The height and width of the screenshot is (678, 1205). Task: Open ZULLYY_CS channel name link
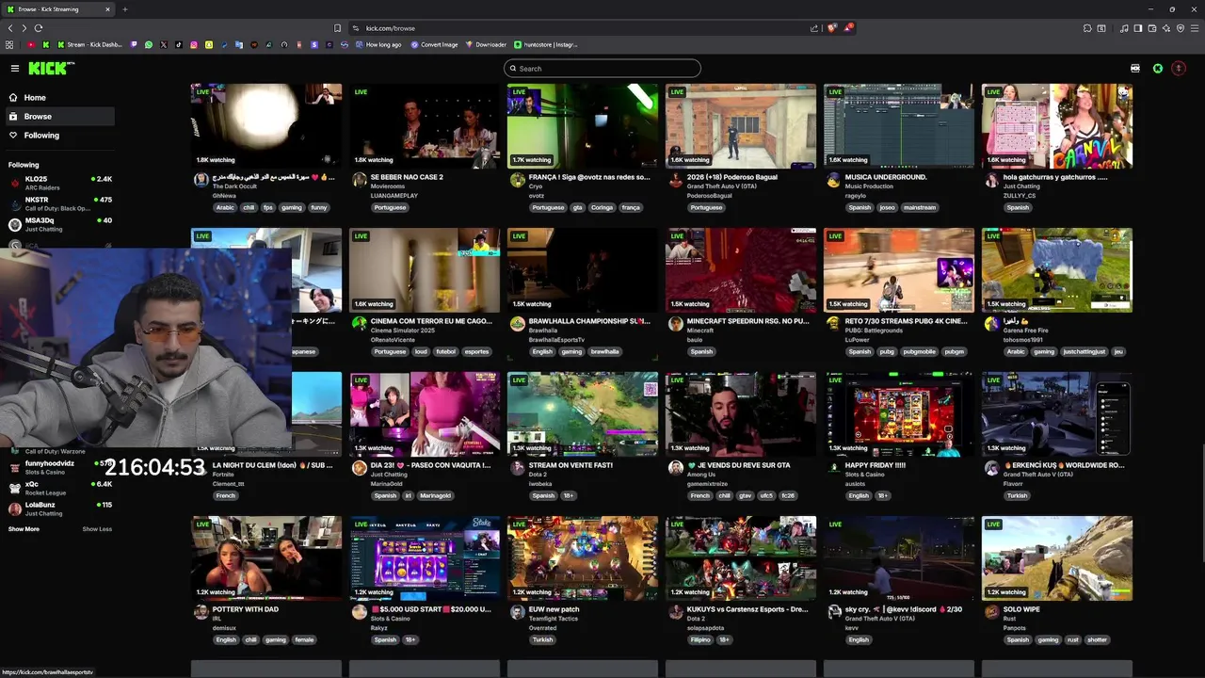click(x=1020, y=196)
